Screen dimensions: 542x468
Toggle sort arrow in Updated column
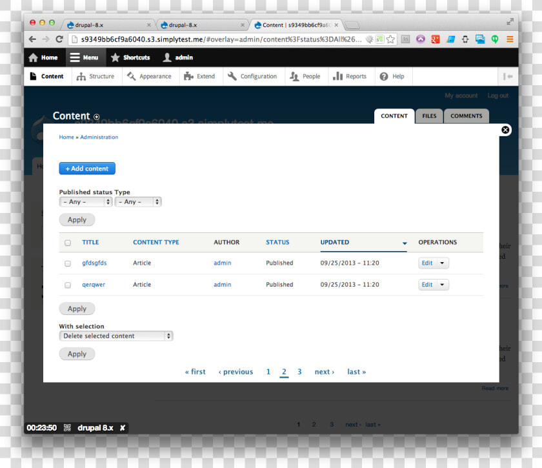pyautogui.click(x=405, y=243)
